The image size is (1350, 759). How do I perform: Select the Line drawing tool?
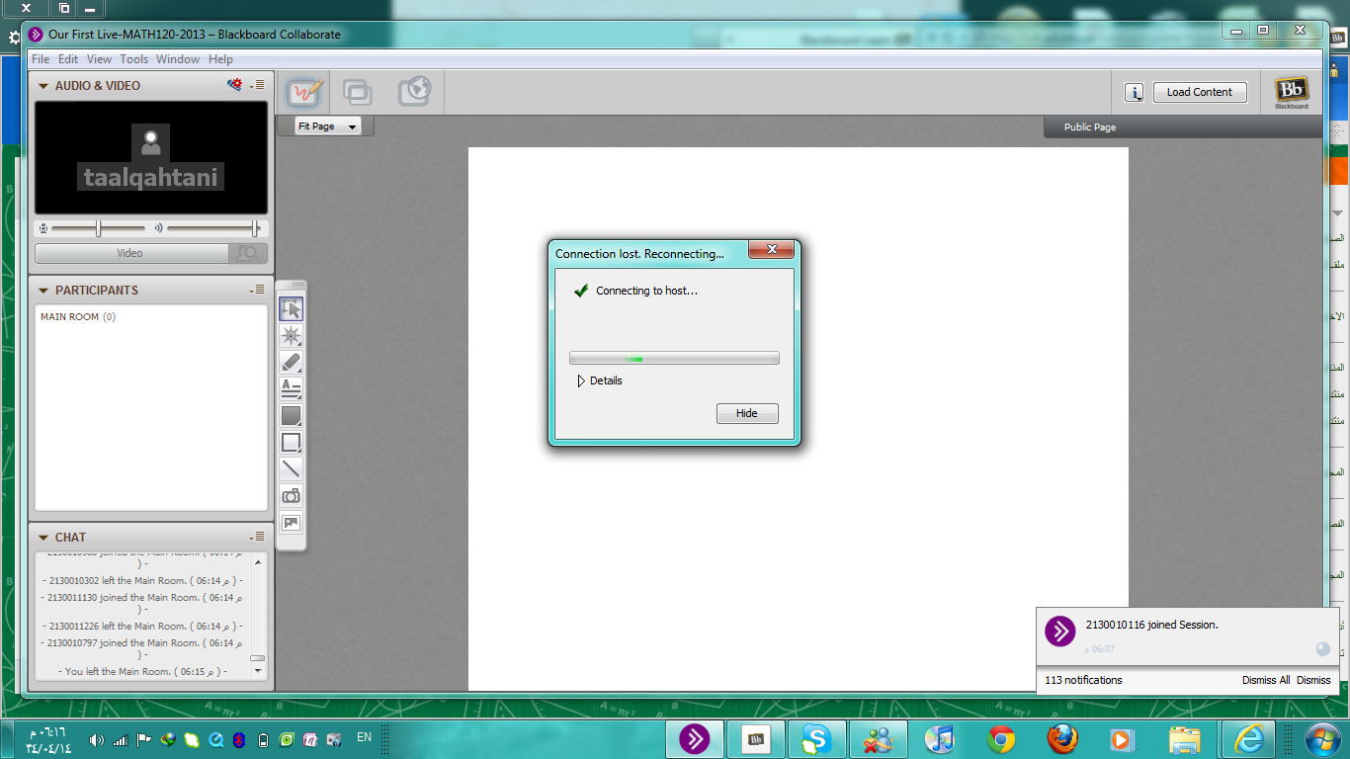291,469
